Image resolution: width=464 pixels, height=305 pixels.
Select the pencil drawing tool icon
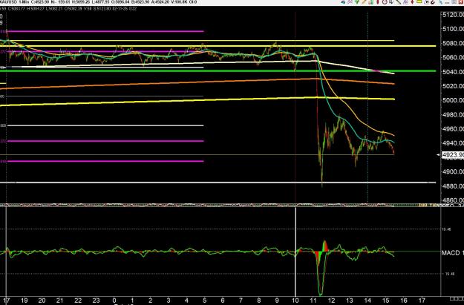tap(364, 1)
